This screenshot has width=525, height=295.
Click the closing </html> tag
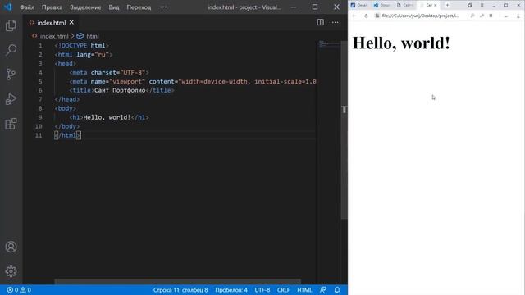click(67, 135)
